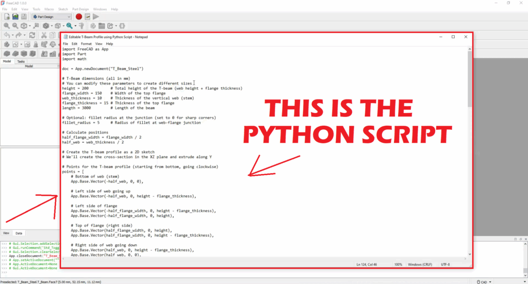Image resolution: width=528 pixels, height=284 pixels.
Task: Open Notepad's Format menu
Action: tap(86, 44)
